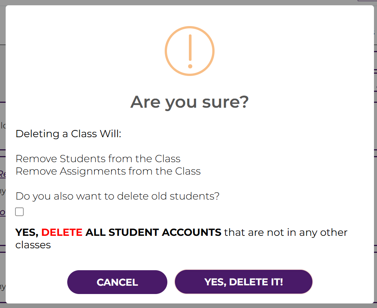Click the orange warning exclamation icon
377x308 pixels.
click(190, 51)
